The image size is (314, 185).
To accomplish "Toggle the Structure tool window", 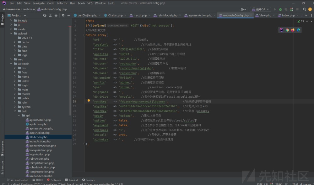I will [x=2, y=167].
